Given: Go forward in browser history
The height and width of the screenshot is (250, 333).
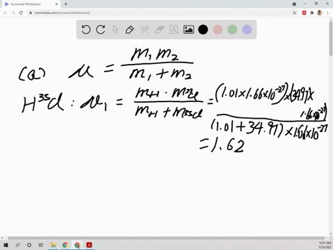Looking at the screenshot, I should (13, 12).
